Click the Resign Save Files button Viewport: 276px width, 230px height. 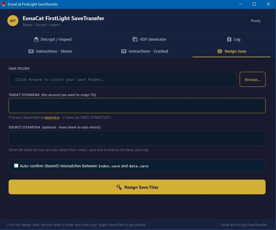137,187
